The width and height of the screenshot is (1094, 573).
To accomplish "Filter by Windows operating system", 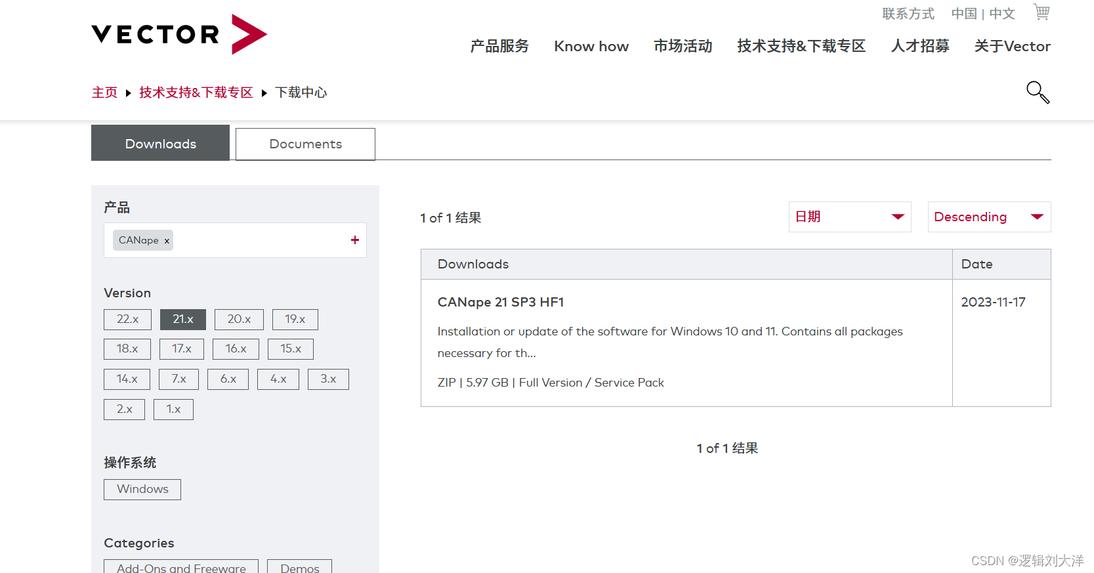I will point(142,490).
